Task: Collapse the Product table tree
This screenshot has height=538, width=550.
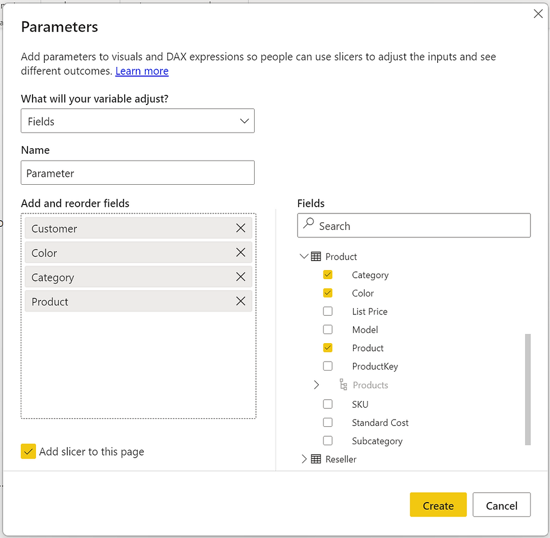Action: point(303,256)
